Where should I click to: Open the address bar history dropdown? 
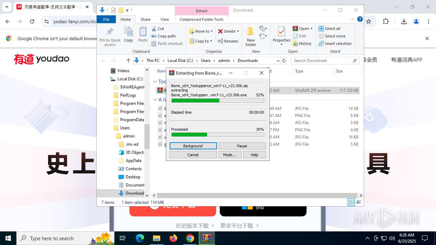tap(278, 61)
